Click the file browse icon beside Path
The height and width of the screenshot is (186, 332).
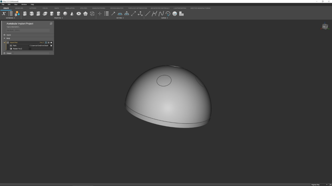click(51, 45)
